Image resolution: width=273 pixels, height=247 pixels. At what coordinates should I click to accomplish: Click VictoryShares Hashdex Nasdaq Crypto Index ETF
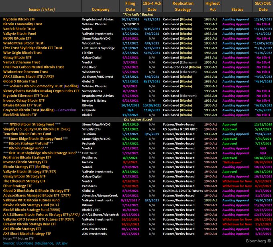pos(41,91)
